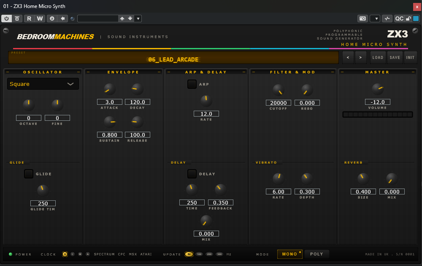Go to next preset with > button
The image size is (422, 266).
[x=360, y=57]
